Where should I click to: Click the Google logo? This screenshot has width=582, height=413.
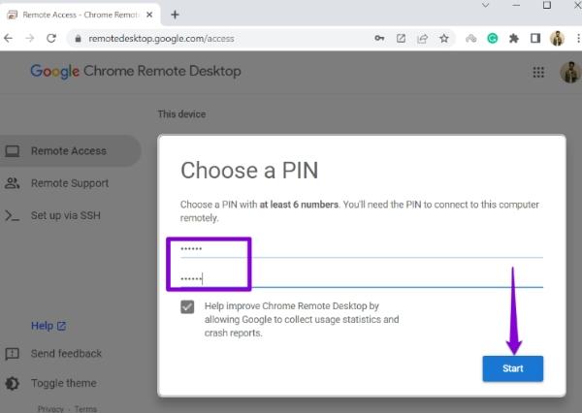tap(54, 71)
